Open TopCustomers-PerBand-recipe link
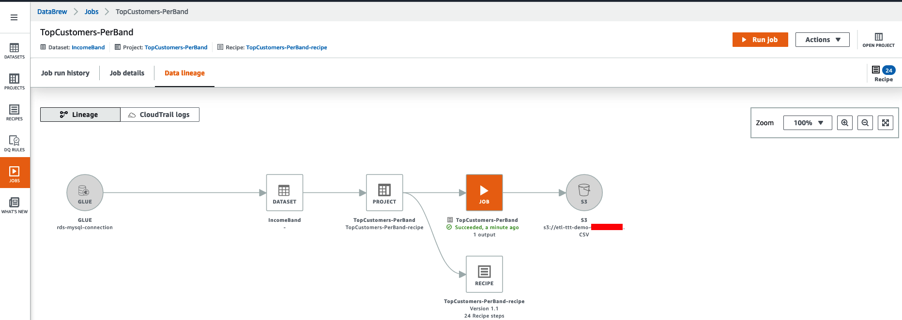 [287, 47]
